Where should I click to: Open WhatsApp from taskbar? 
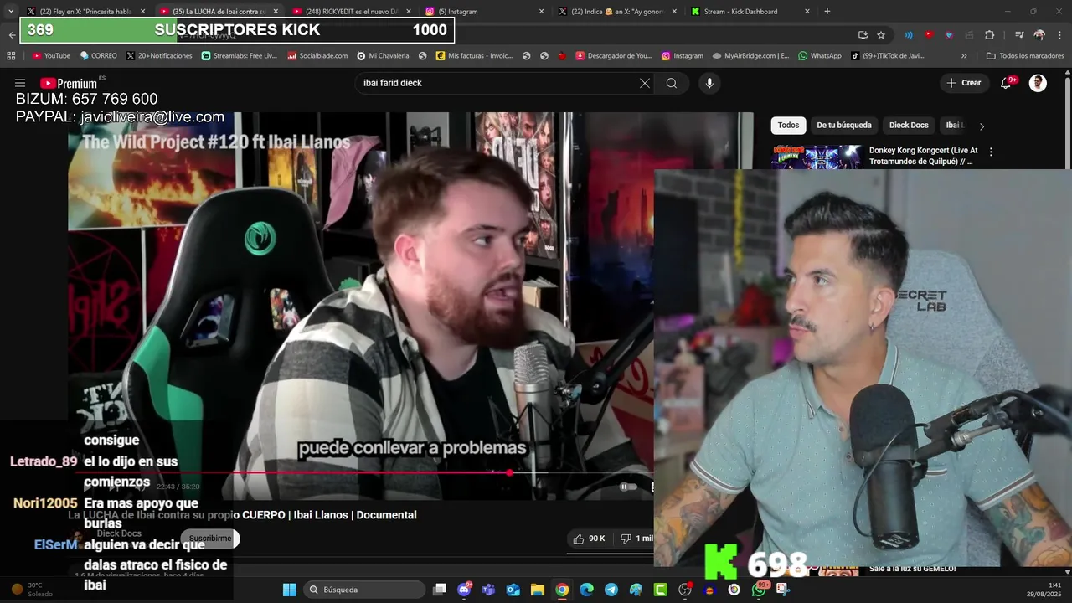click(x=758, y=590)
